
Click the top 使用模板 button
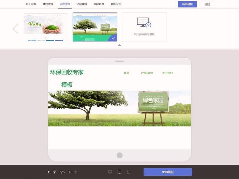[187, 4]
